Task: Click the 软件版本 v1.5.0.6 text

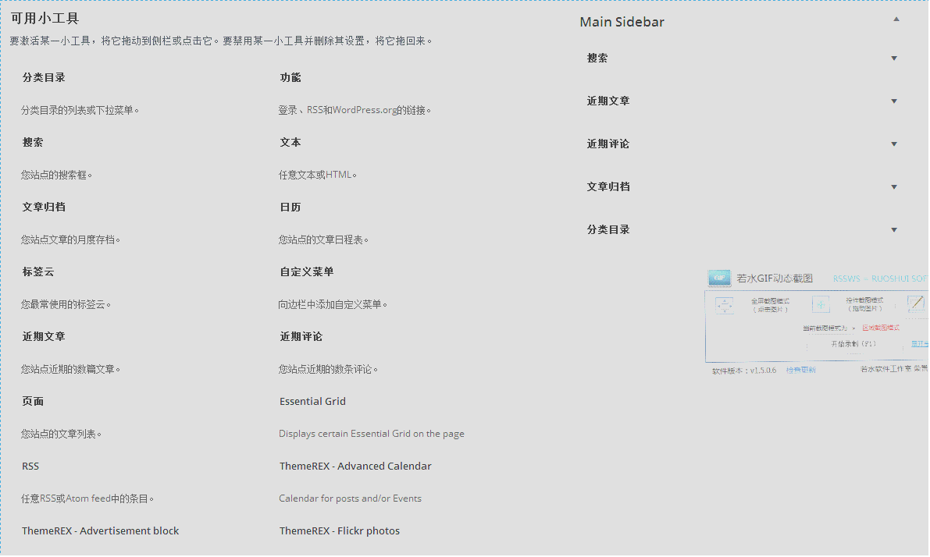Action: click(744, 371)
